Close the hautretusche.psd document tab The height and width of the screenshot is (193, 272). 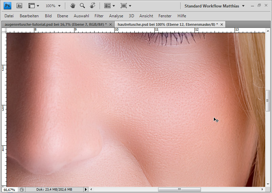coord(222,24)
